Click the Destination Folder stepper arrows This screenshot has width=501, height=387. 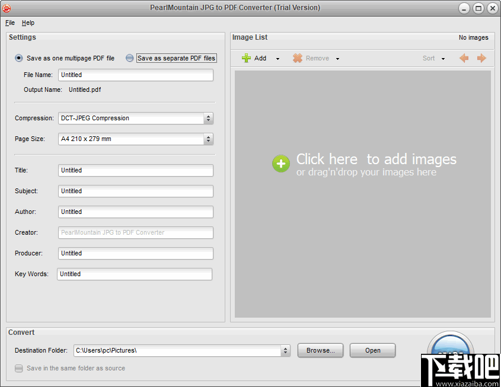(x=285, y=350)
